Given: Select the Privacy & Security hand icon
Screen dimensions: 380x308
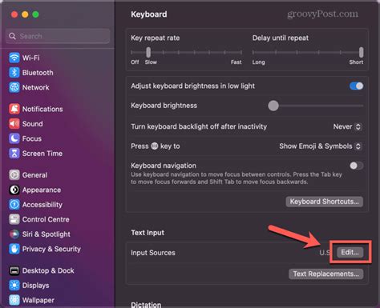Looking at the screenshot, I should point(14,249).
